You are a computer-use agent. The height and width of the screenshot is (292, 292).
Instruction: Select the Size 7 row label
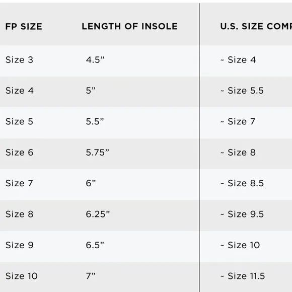(19, 183)
